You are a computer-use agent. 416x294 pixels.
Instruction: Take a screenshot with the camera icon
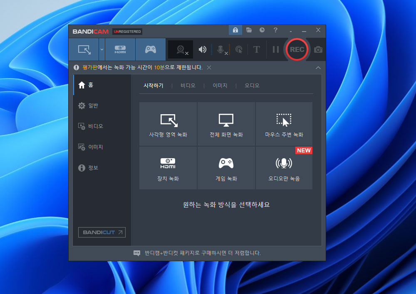click(x=318, y=49)
